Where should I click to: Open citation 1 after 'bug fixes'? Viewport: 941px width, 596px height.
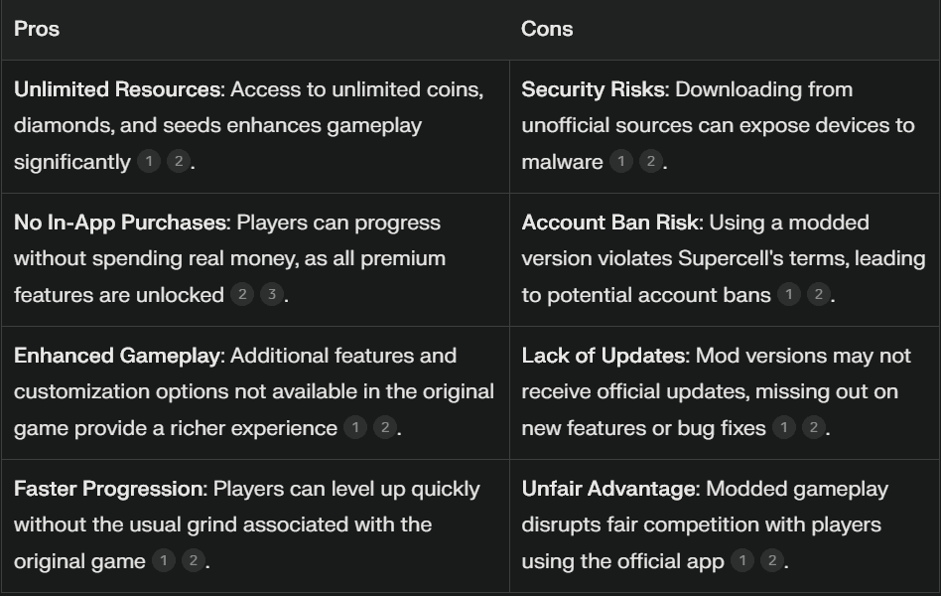tap(784, 428)
